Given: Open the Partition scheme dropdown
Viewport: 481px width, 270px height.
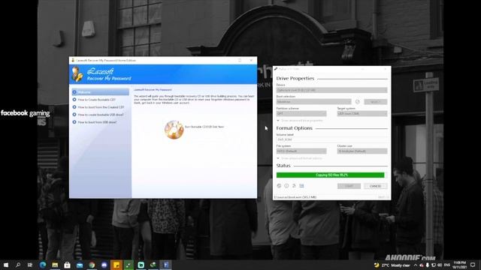Looking at the screenshot, I should 301,113.
